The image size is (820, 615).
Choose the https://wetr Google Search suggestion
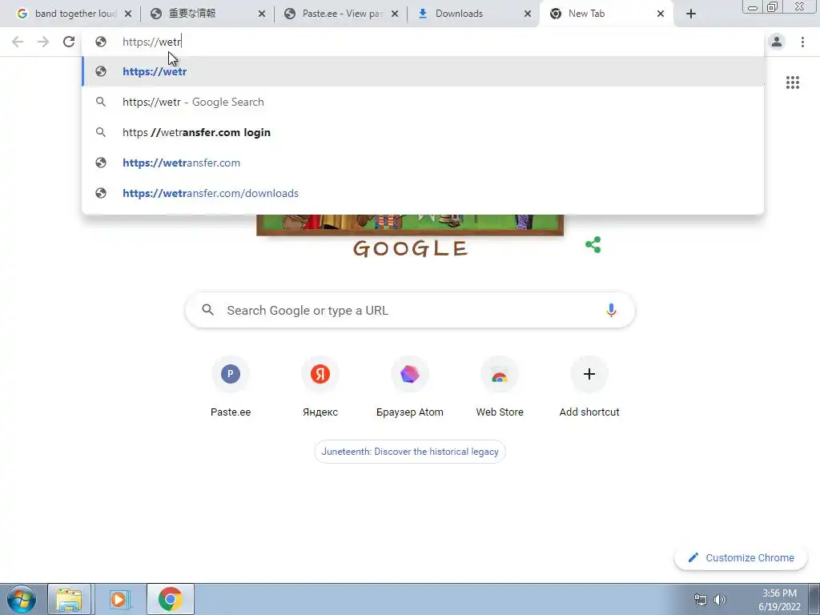pyautogui.click(x=423, y=102)
